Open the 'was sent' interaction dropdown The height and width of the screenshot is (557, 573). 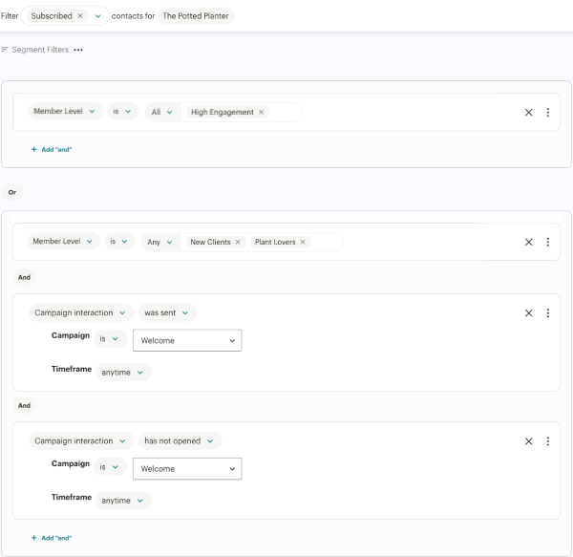coord(168,312)
